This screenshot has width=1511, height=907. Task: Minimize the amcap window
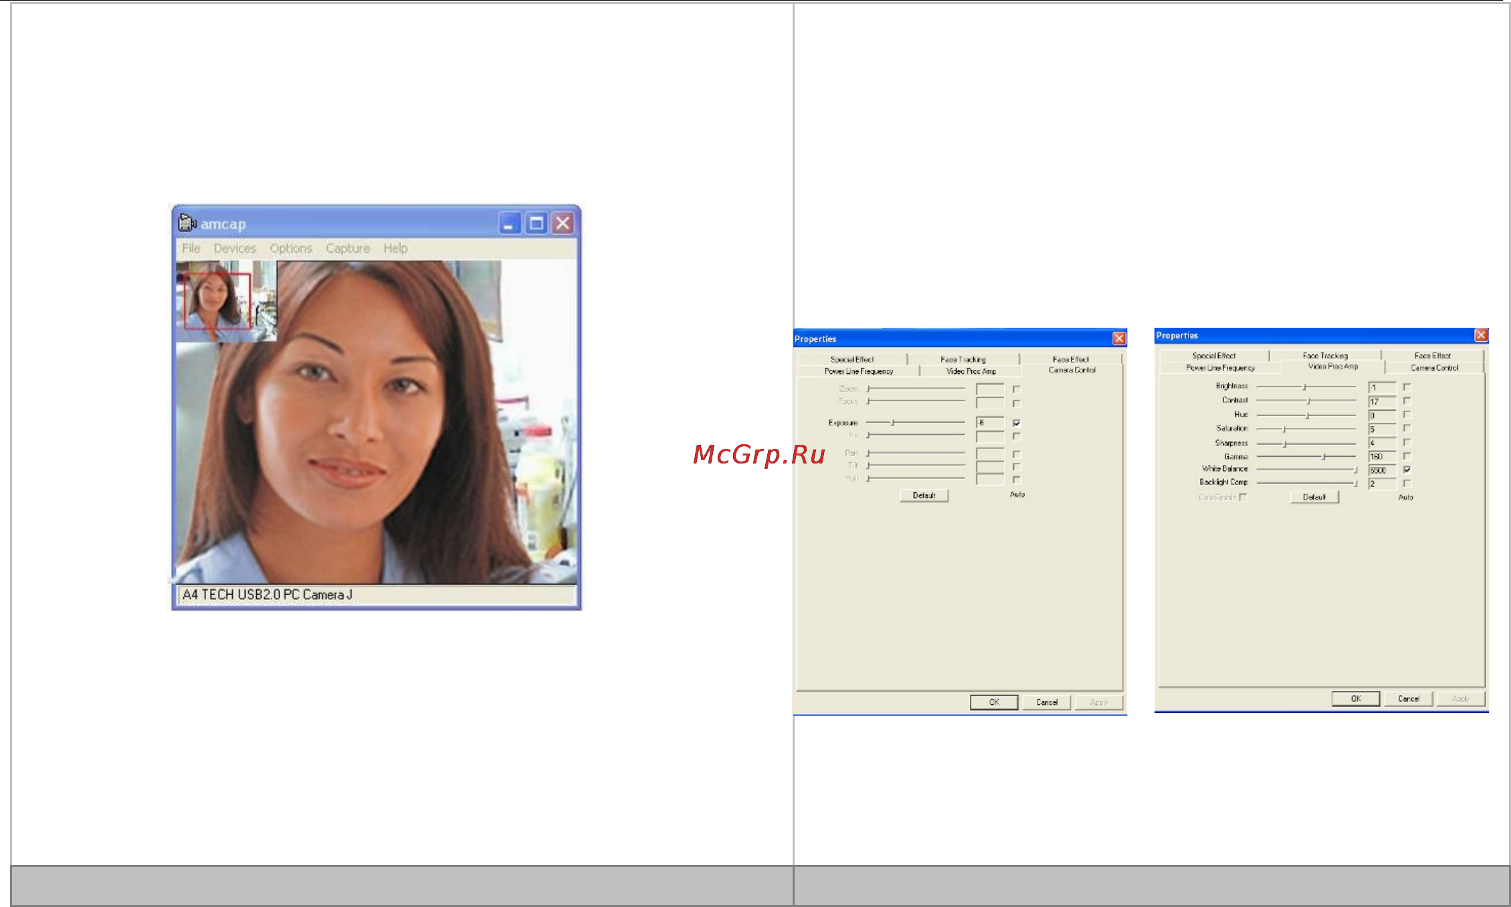pos(510,223)
